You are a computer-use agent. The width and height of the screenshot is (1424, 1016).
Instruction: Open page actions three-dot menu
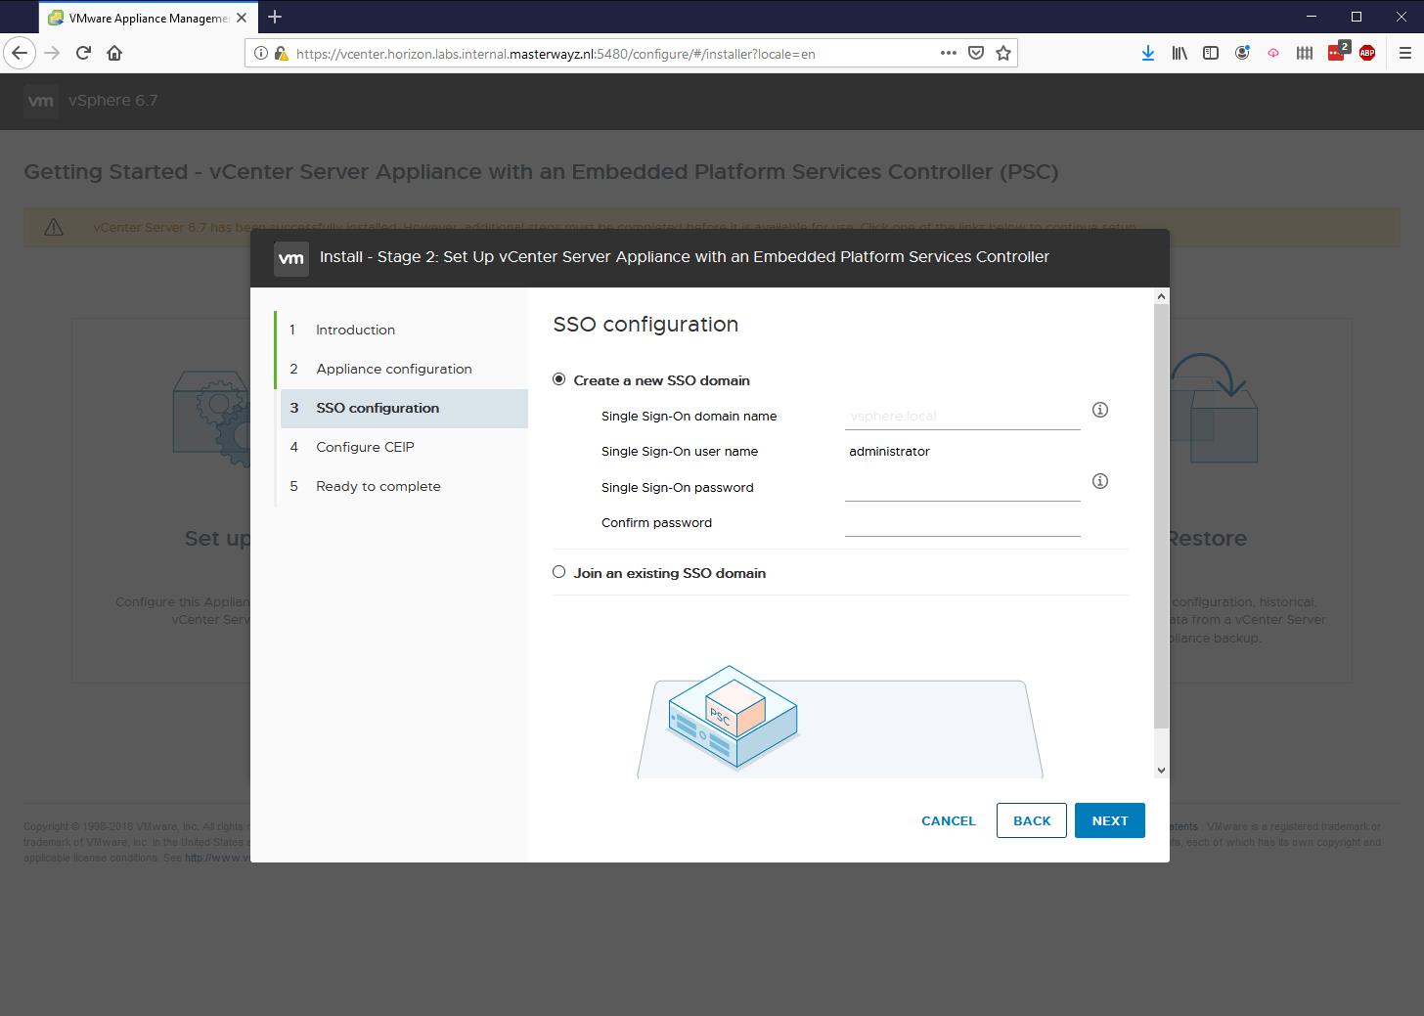point(948,53)
